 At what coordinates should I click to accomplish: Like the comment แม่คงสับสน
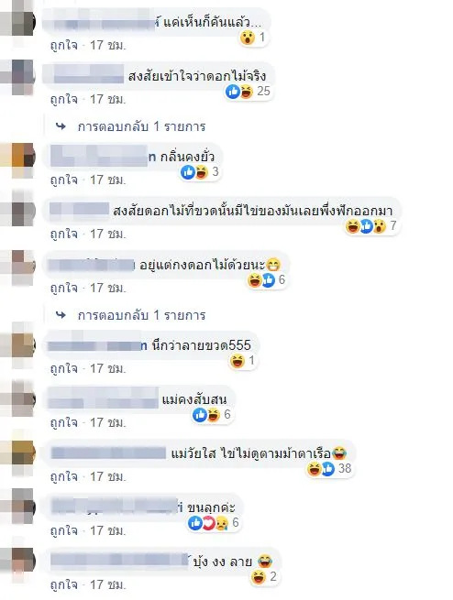(x=64, y=423)
